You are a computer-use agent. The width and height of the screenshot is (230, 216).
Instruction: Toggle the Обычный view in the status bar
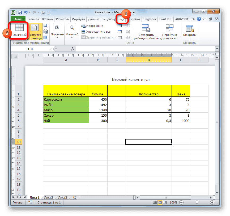pos(155,202)
